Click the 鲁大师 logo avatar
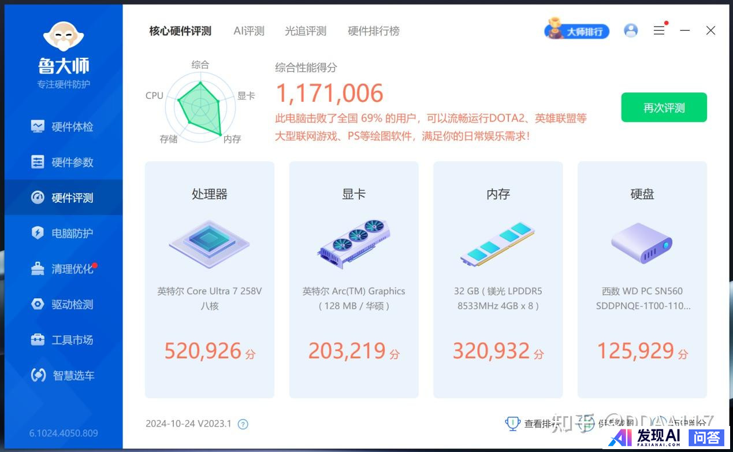This screenshot has height=452, width=733. 64,36
